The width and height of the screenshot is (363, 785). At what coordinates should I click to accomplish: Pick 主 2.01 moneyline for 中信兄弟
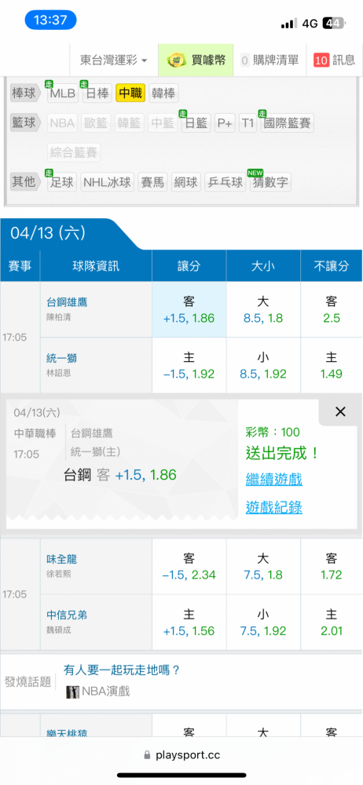click(x=332, y=623)
